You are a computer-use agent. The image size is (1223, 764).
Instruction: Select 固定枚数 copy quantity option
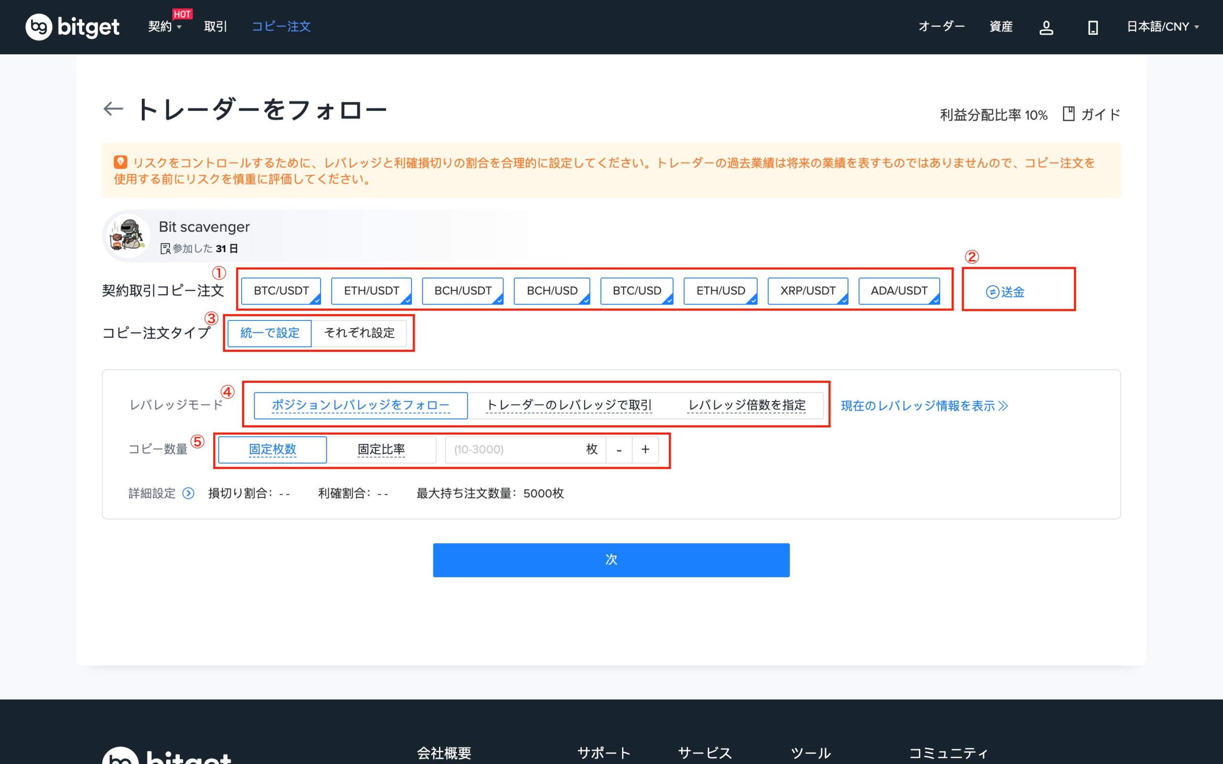point(272,450)
